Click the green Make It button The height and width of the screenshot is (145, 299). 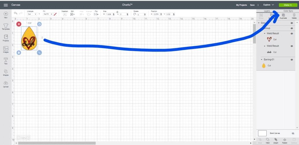tap(287, 5)
